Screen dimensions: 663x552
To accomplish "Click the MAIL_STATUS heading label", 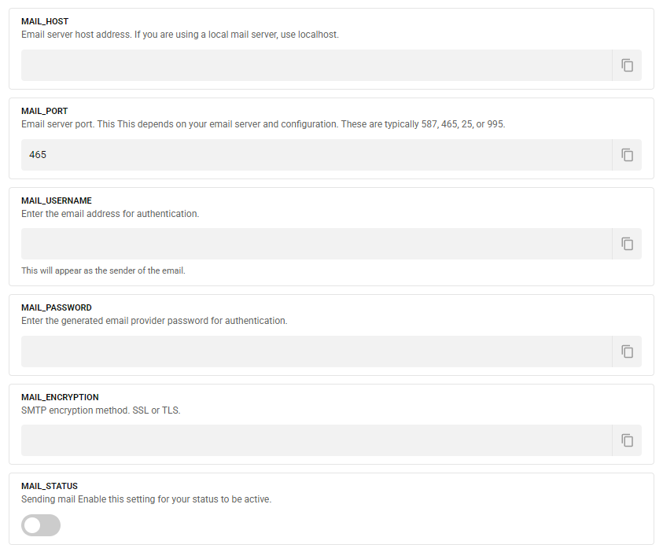I will [x=50, y=486].
